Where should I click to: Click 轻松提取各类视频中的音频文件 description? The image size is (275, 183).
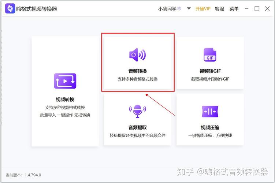coord(138,135)
